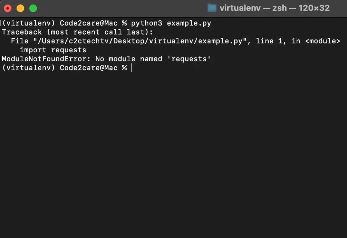347x238 pixels.
Task: Click 'Code2care@Mac' on the last prompt line
Action: coord(89,68)
